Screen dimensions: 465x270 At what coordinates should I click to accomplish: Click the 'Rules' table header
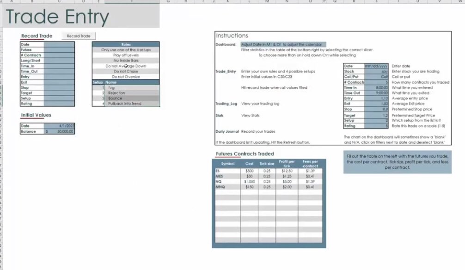[126, 44]
